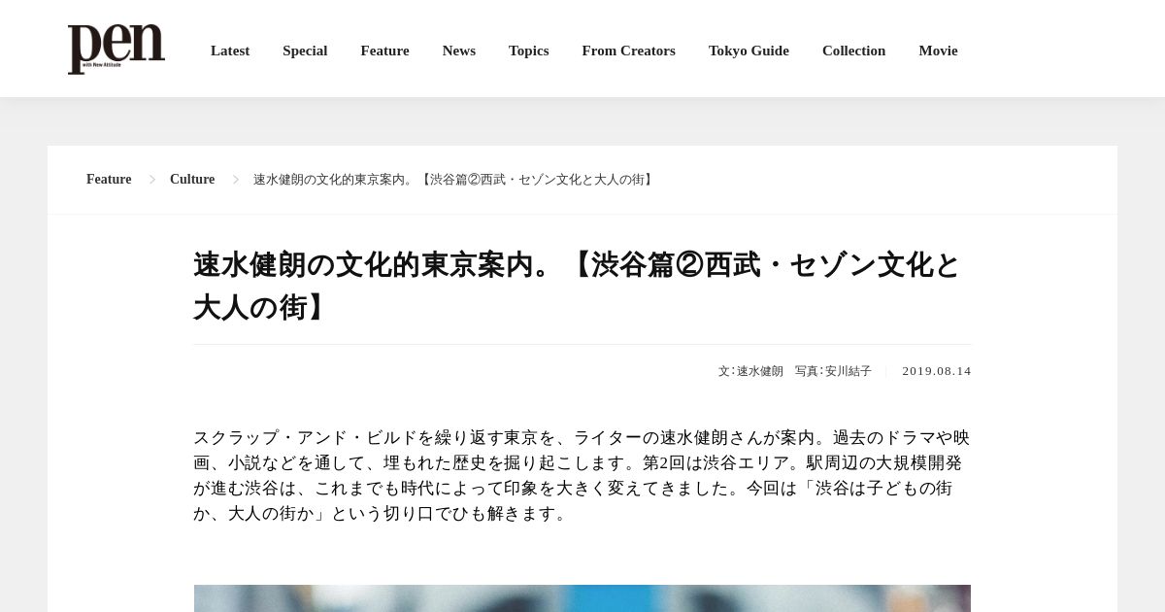Screen dimensions: 1165x612
Task: Go to the Feature section in navigation
Action: pos(384,51)
